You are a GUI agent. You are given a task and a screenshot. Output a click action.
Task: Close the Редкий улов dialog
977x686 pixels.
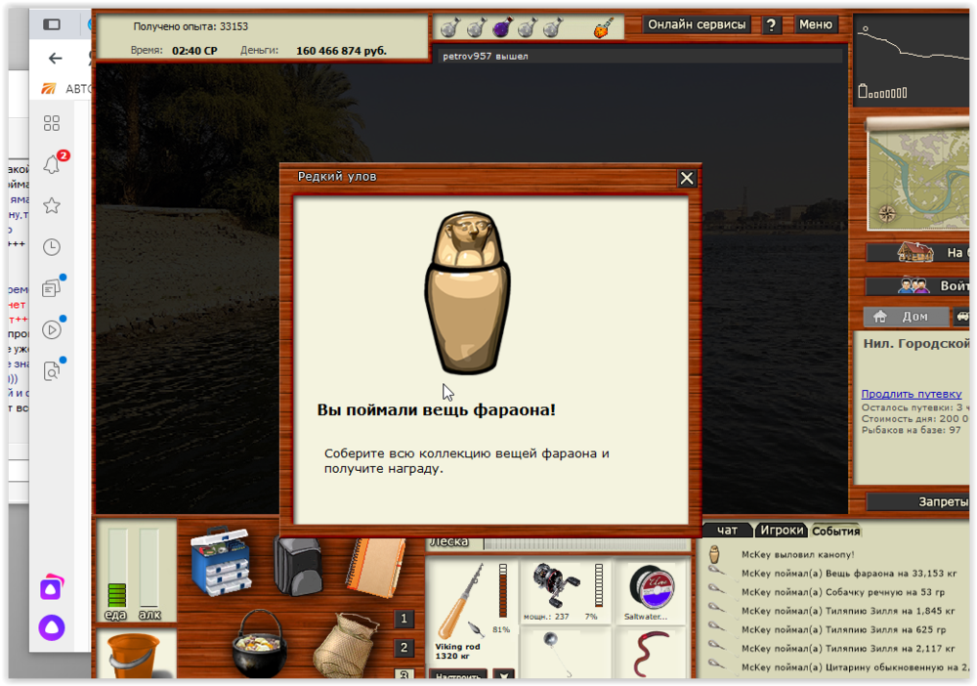click(x=687, y=178)
